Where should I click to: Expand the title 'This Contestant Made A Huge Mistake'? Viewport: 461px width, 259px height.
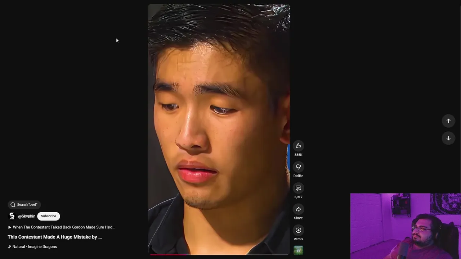(55, 237)
